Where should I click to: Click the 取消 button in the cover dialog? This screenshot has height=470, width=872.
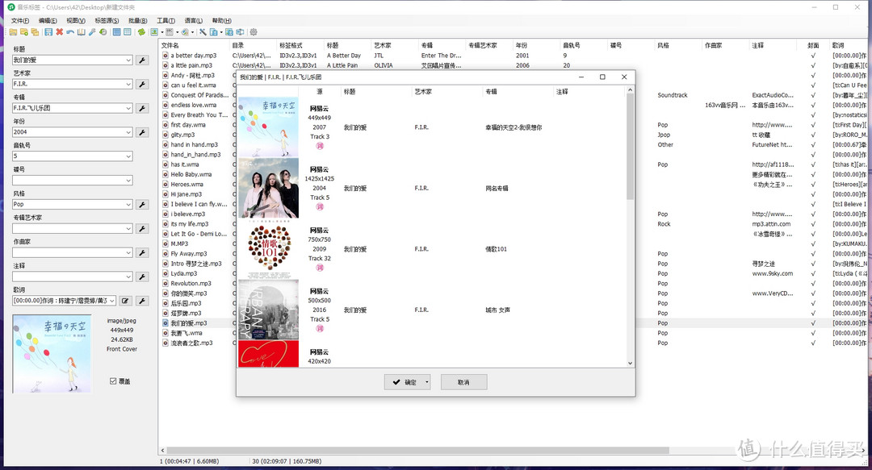point(463,381)
